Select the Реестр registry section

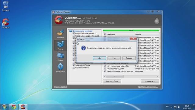click(60, 46)
